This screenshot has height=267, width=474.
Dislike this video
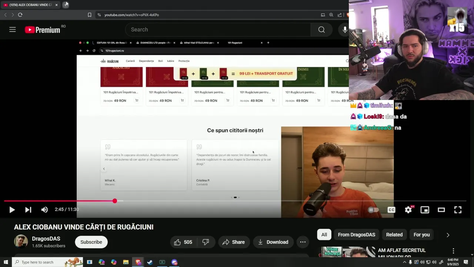click(206, 242)
